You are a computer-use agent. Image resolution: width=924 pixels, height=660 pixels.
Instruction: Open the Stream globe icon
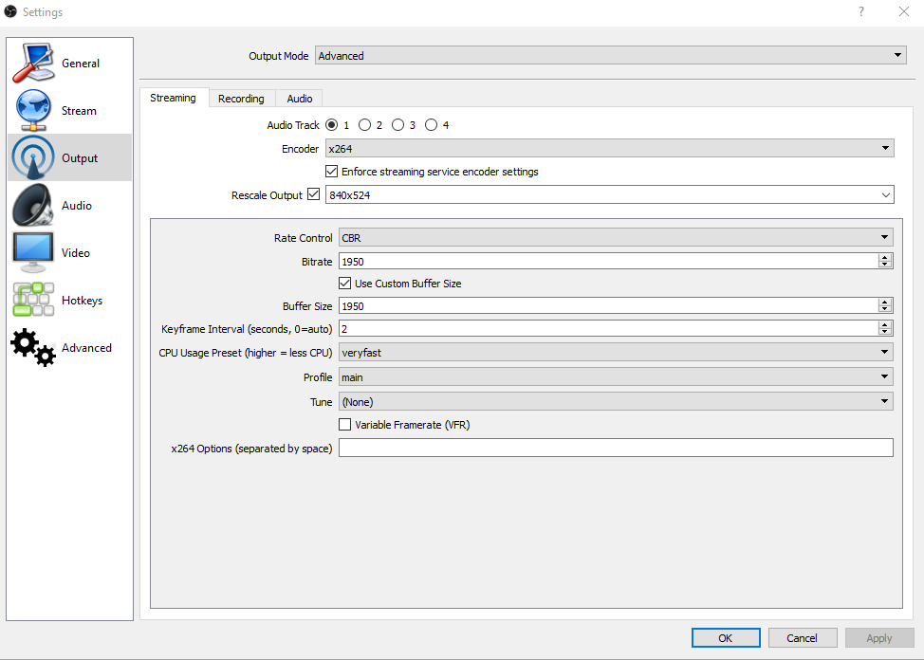click(x=33, y=110)
